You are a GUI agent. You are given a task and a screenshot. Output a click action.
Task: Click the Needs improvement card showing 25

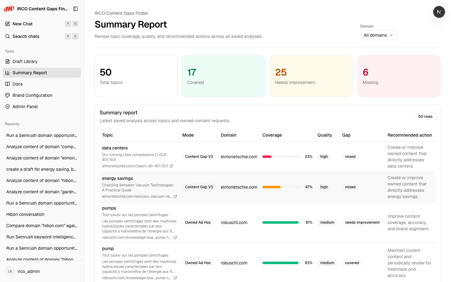(x=311, y=76)
